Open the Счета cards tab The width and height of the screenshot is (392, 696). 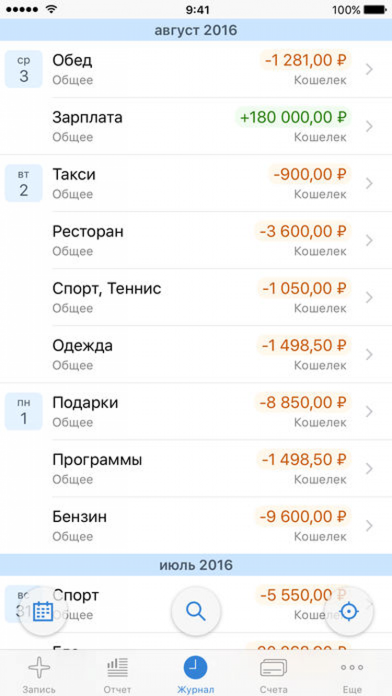coord(273,673)
